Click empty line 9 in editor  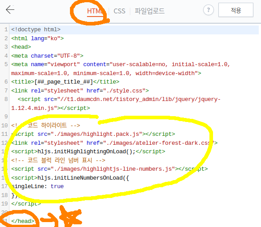[134, 117]
